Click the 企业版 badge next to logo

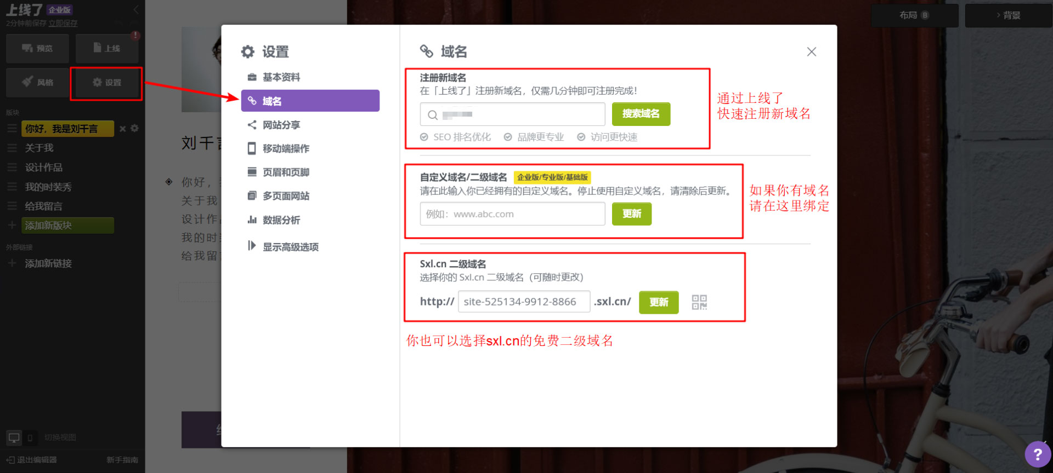tap(60, 10)
